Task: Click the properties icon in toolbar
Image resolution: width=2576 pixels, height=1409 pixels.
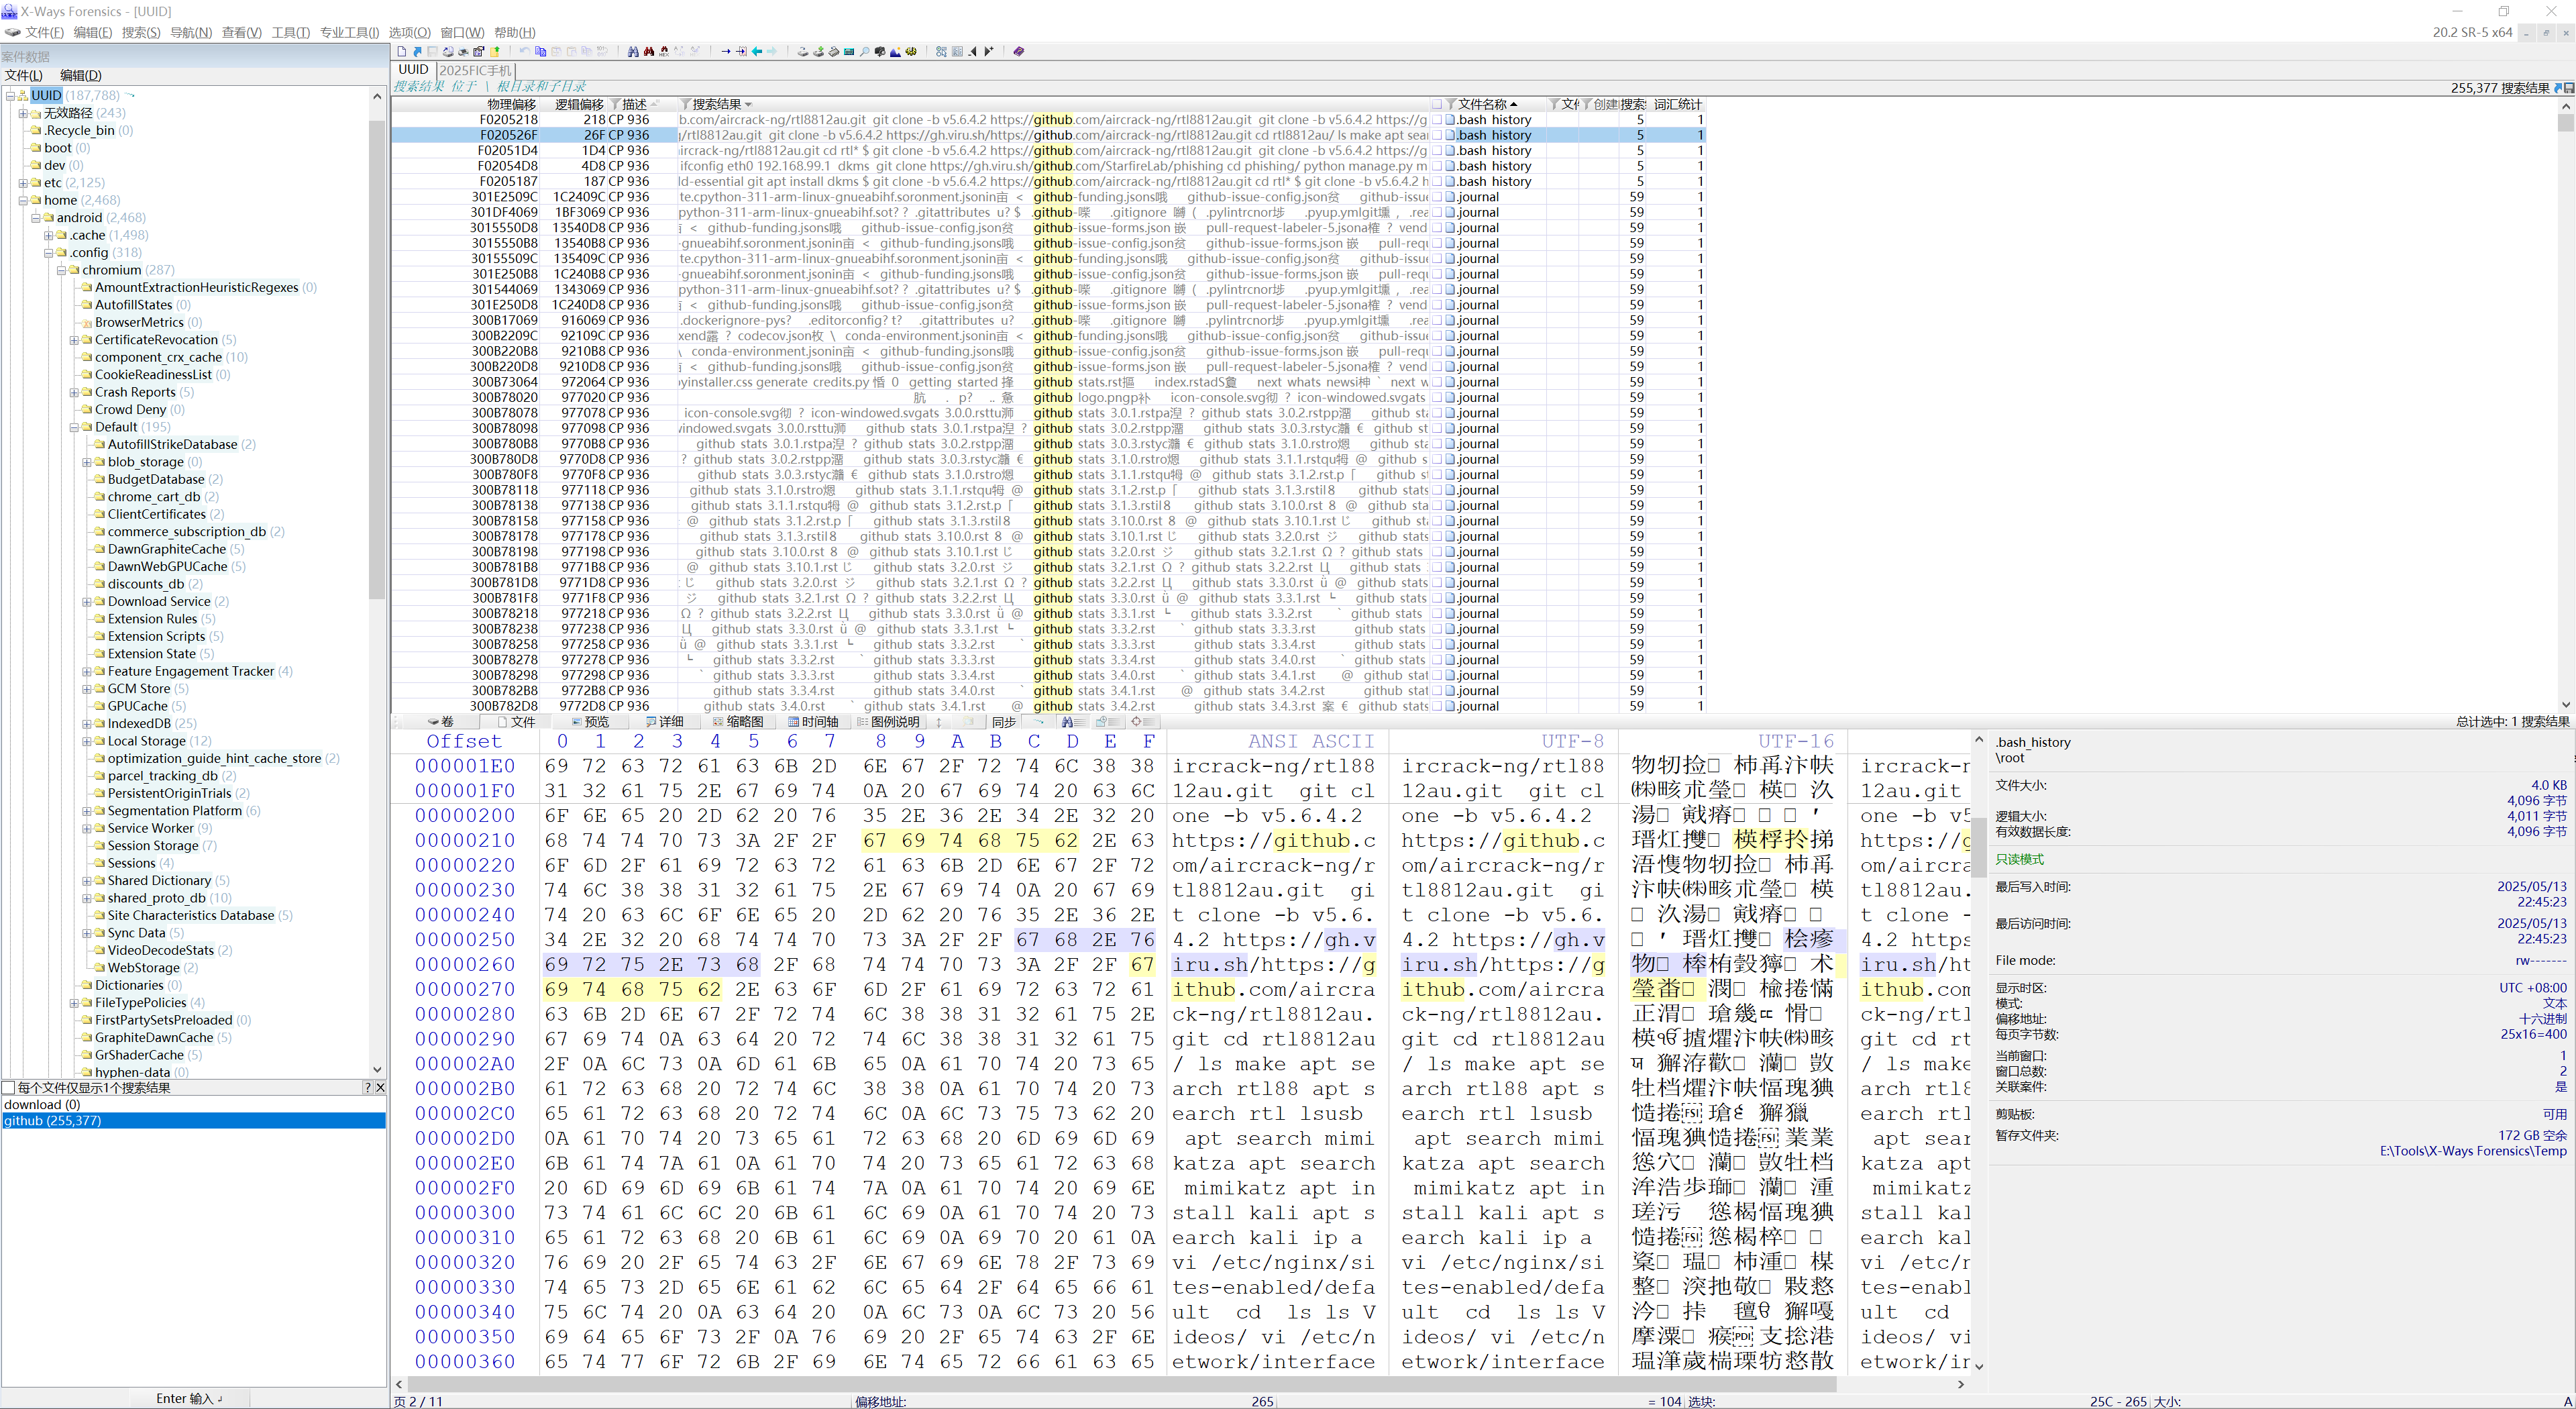Action: [x=479, y=51]
